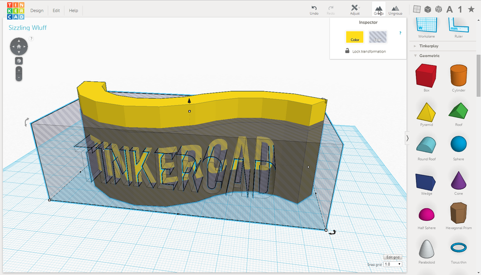Pick the yellow Color swatch in Inspector

(x=355, y=37)
